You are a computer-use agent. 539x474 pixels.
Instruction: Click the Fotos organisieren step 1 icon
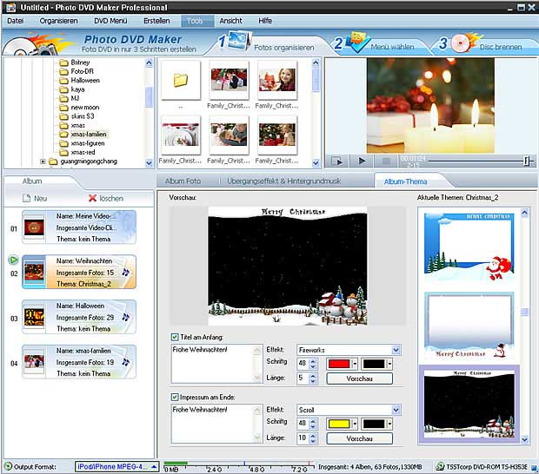point(240,41)
